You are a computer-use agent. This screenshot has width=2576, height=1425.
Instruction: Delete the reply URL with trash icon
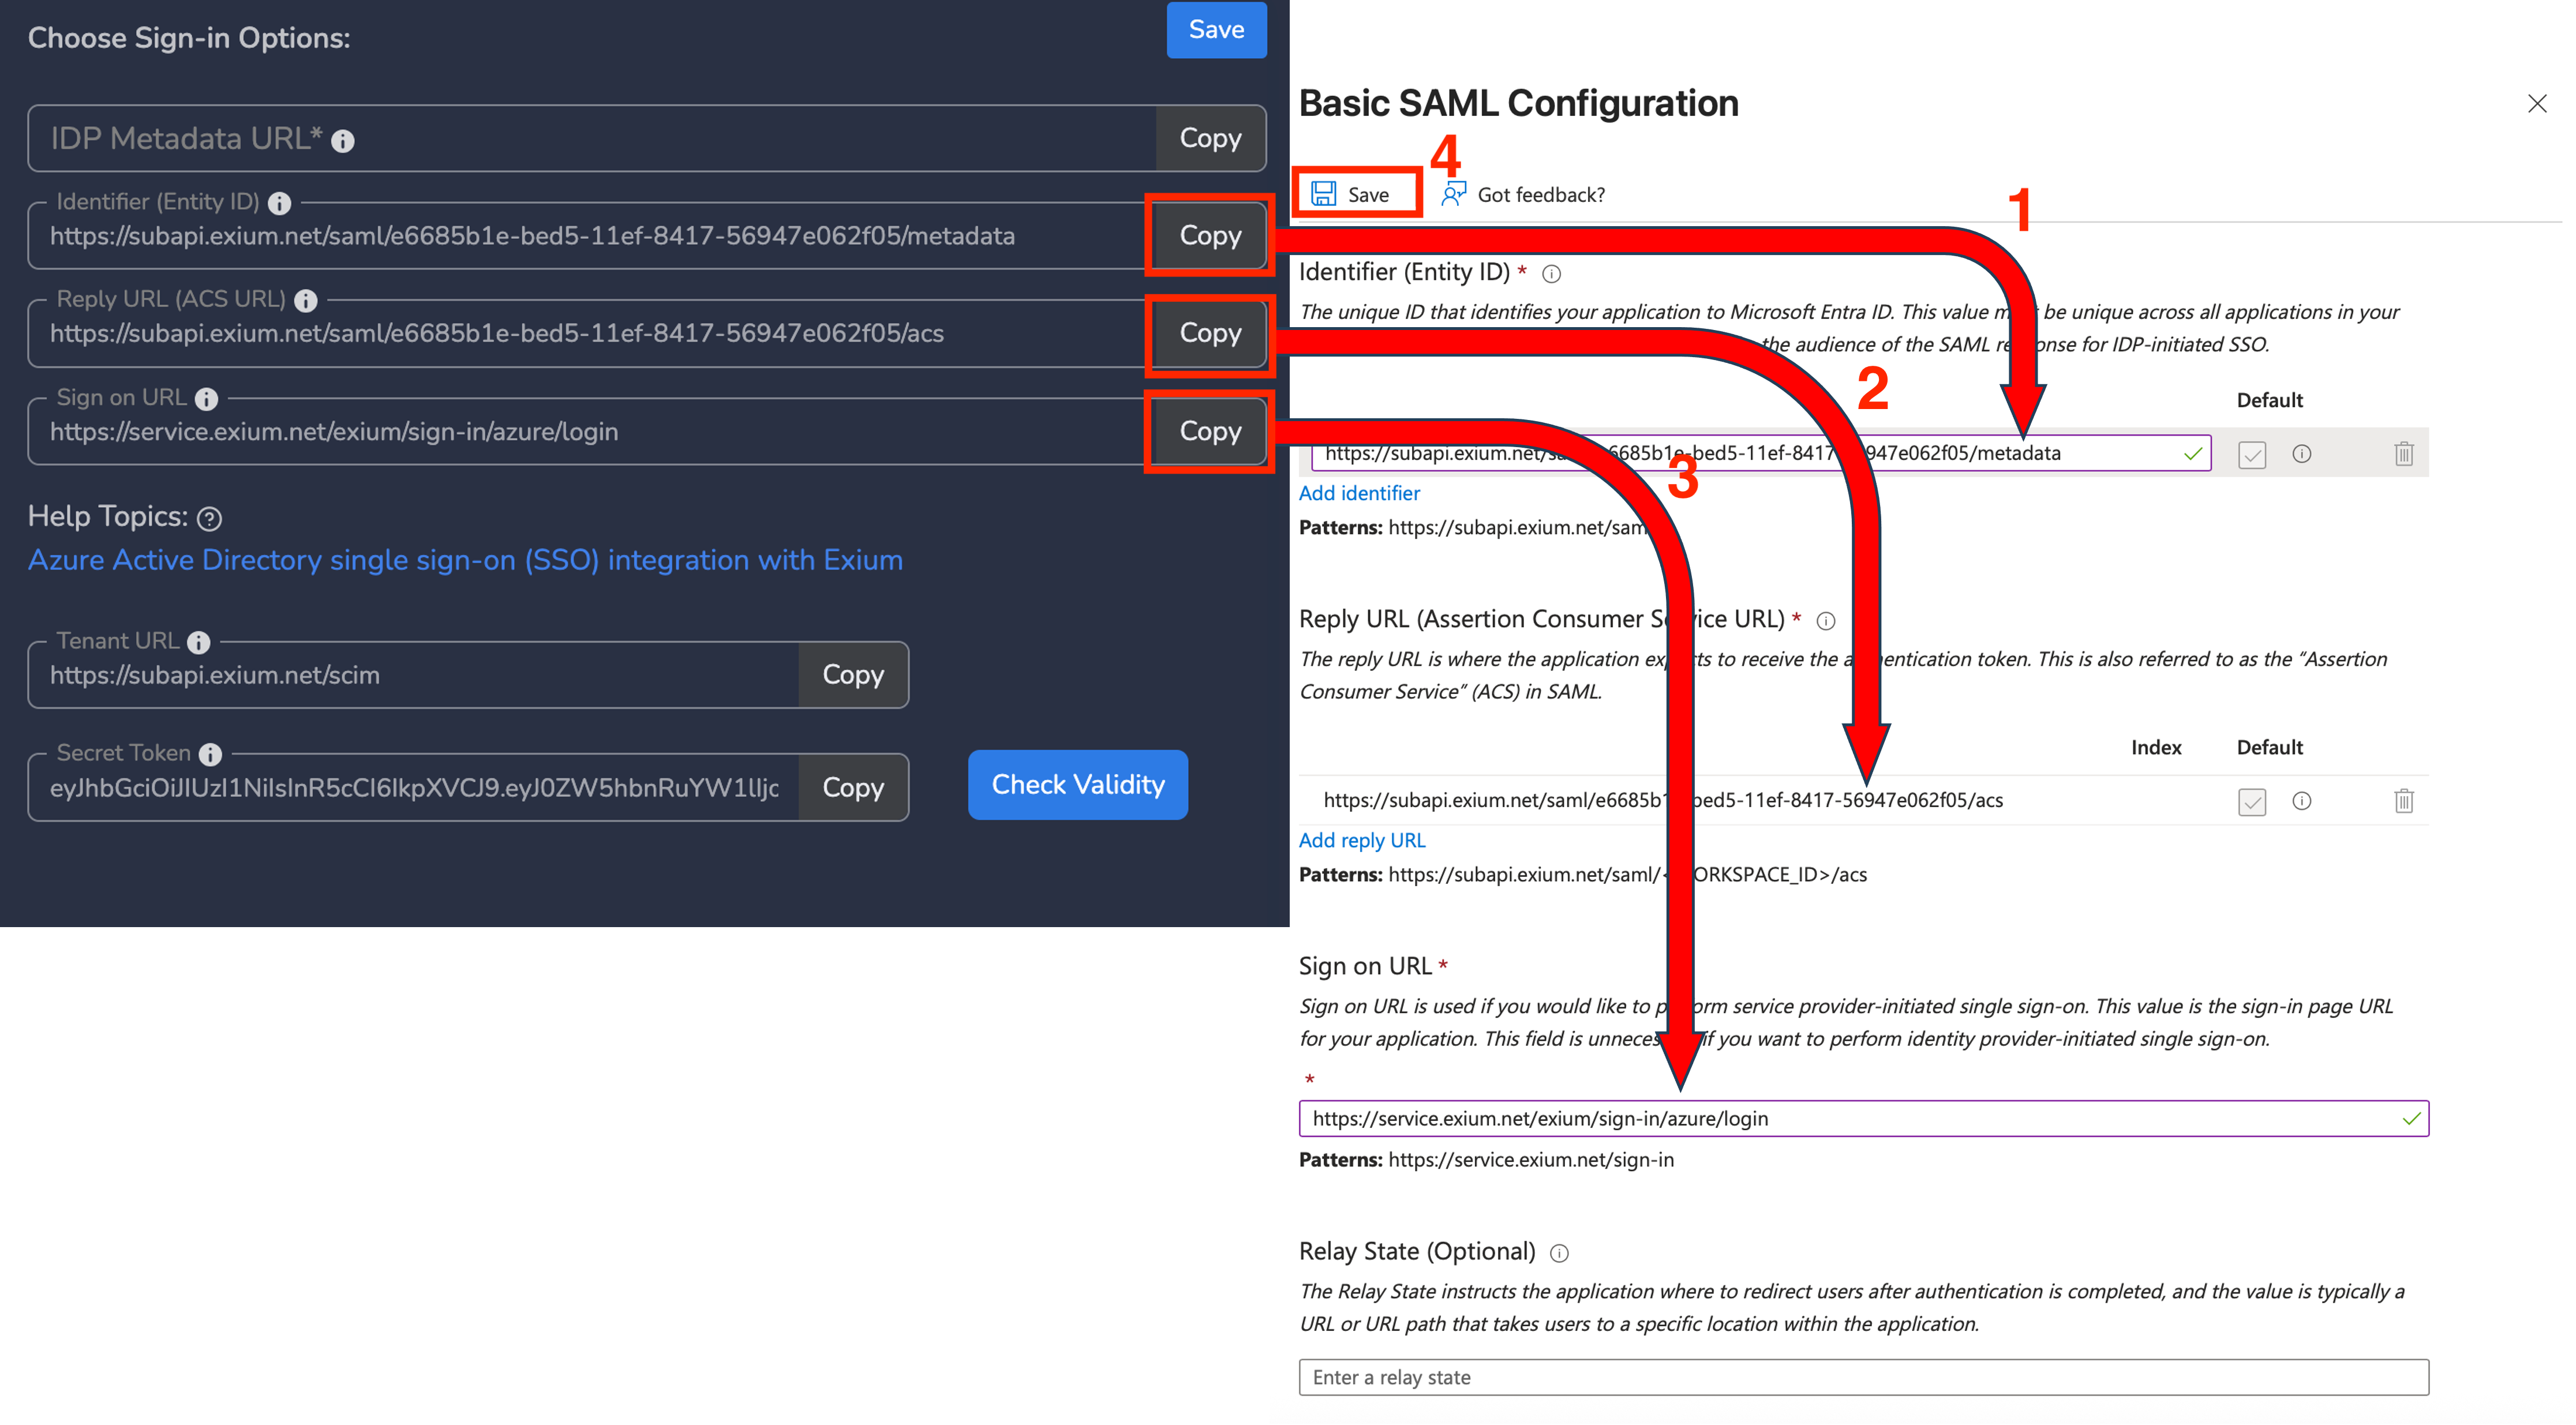2403,801
